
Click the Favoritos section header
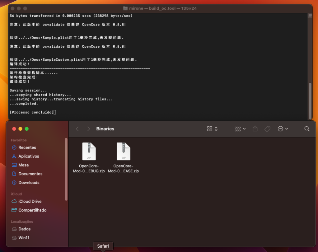[19, 140]
